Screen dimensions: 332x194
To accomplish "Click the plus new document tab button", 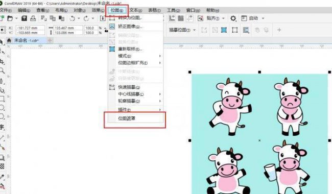I will click(x=50, y=40).
